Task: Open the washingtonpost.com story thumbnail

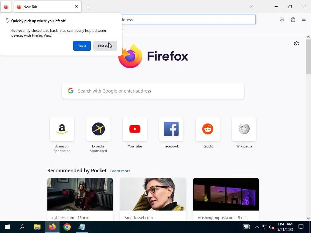Action: click(x=226, y=194)
